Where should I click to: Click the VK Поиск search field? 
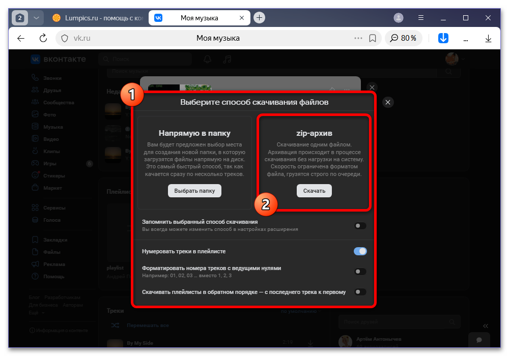pos(145,59)
